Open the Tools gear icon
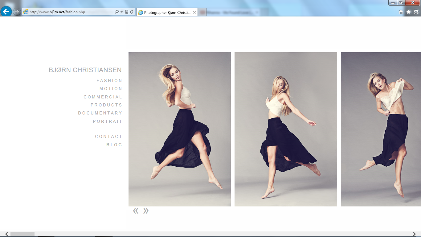 click(x=416, y=12)
